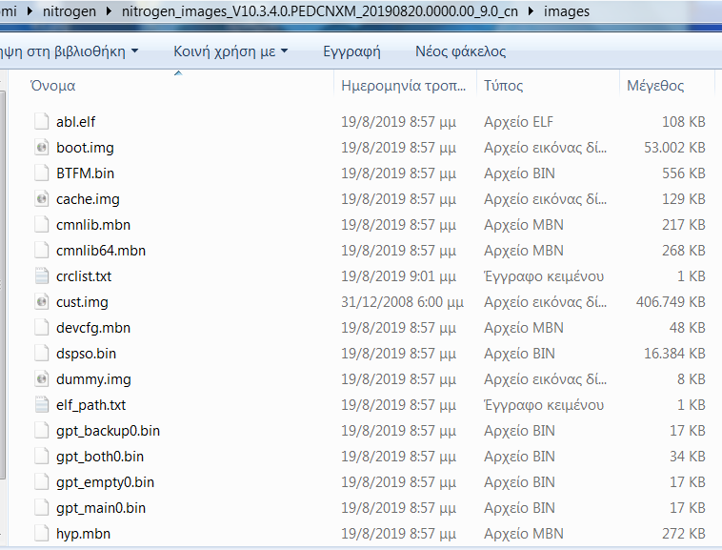Sort by Μέγεθος column header

(655, 86)
